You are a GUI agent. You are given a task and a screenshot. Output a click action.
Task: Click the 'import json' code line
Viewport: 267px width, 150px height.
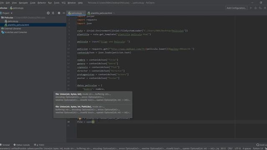pos(84,23)
